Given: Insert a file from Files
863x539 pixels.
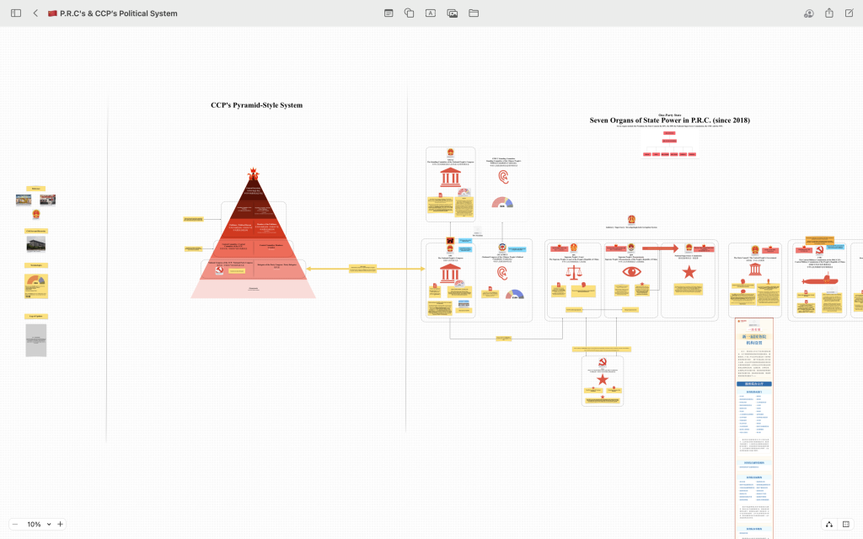Looking at the screenshot, I should [x=474, y=13].
